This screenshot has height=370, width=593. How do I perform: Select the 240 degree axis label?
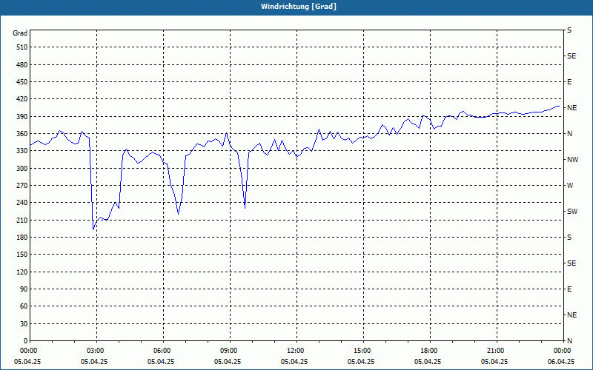(22, 203)
